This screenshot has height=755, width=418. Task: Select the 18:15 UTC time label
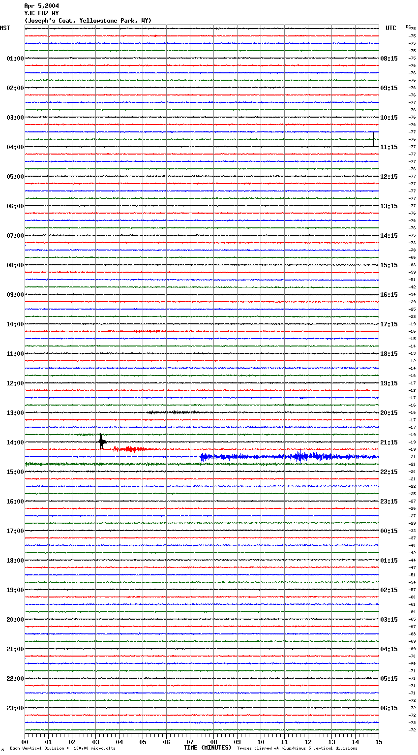click(389, 354)
